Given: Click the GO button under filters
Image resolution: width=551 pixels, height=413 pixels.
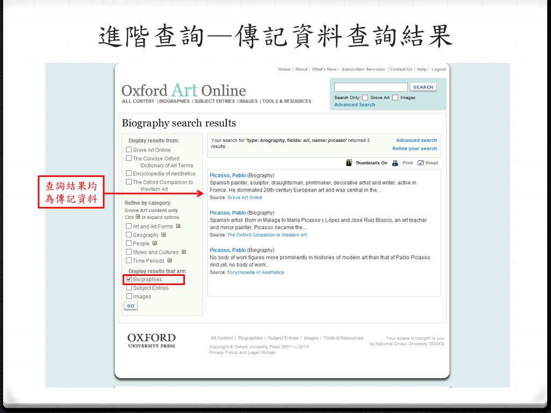Looking at the screenshot, I should point(131,306).
